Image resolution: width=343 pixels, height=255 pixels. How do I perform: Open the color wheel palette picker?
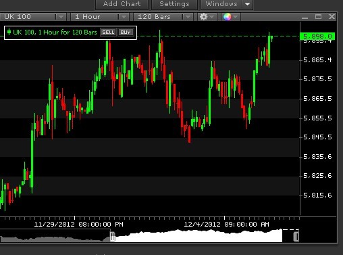pos(230,17)
